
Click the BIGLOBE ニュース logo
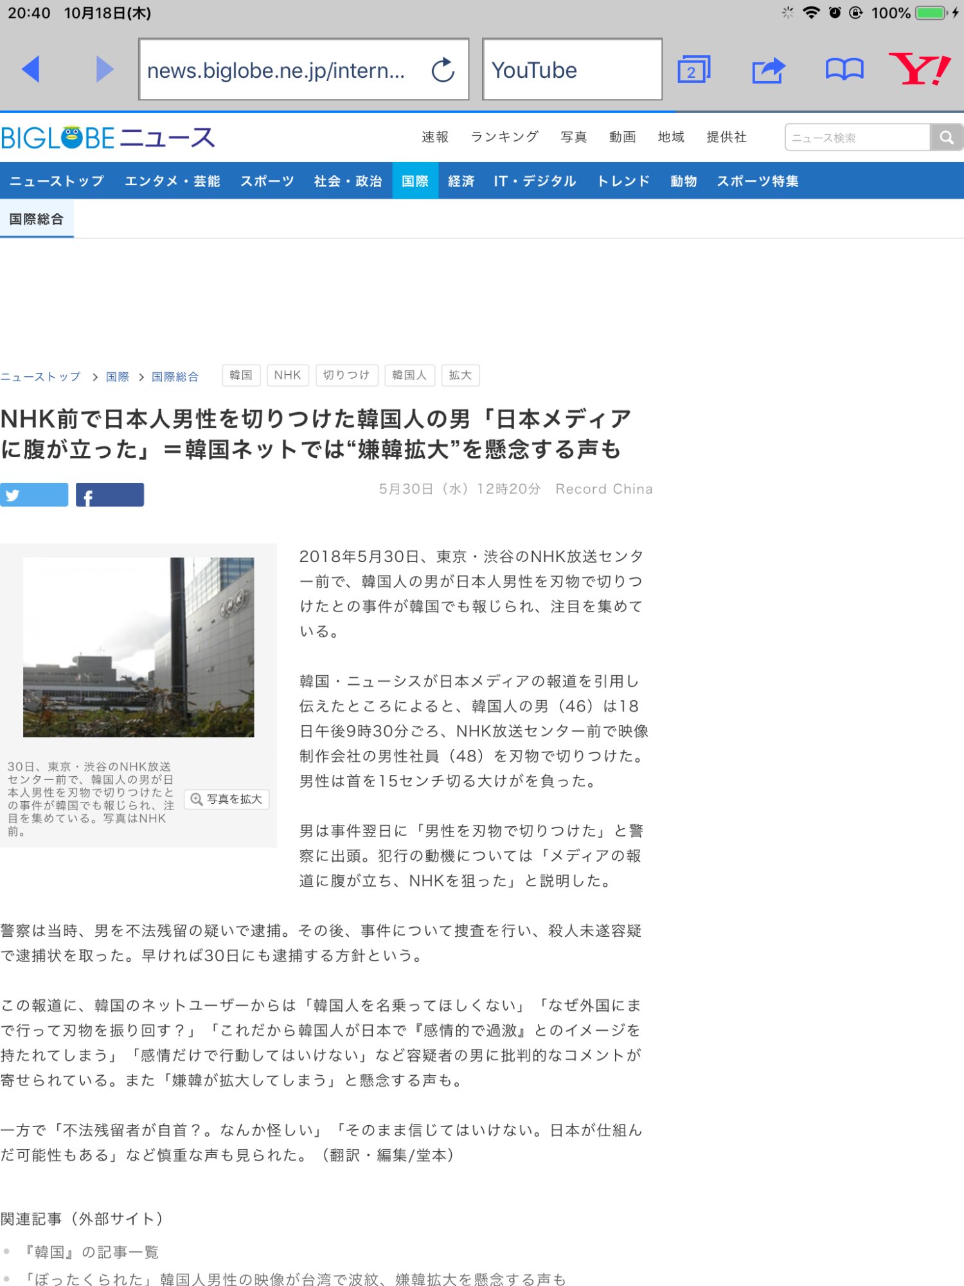(x=108, y=138)
